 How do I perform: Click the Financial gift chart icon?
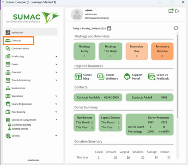[x=8, y=72]
